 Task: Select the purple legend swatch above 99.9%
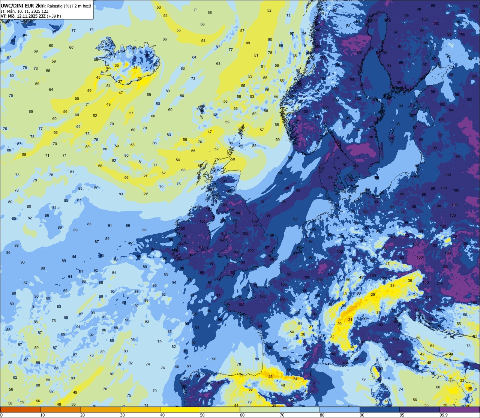[x=459, y=409]
